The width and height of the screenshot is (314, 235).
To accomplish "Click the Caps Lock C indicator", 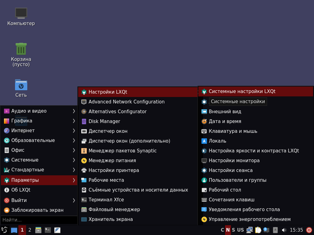I will point(223,230).
